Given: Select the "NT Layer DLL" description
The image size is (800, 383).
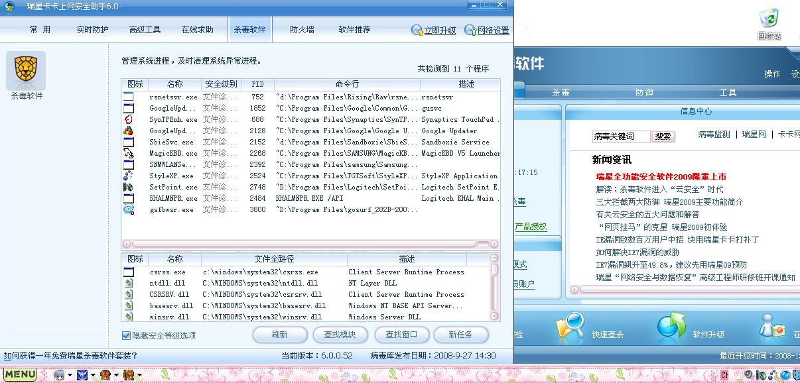Looking at the screenshot, I should [372, 283].
